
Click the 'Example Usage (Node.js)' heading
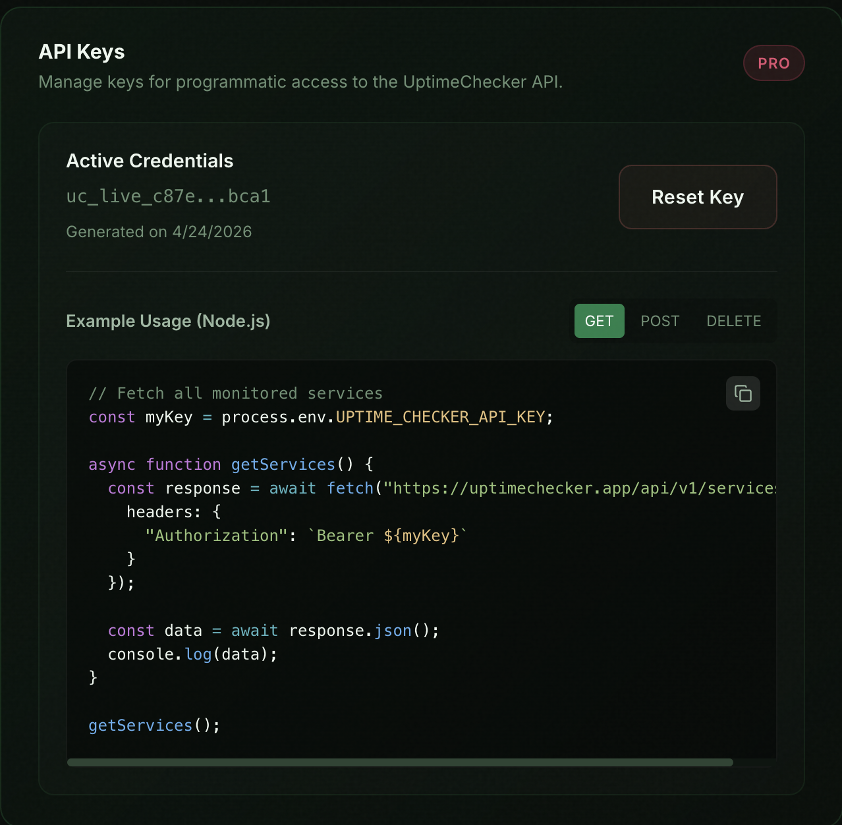coord(168,321)
